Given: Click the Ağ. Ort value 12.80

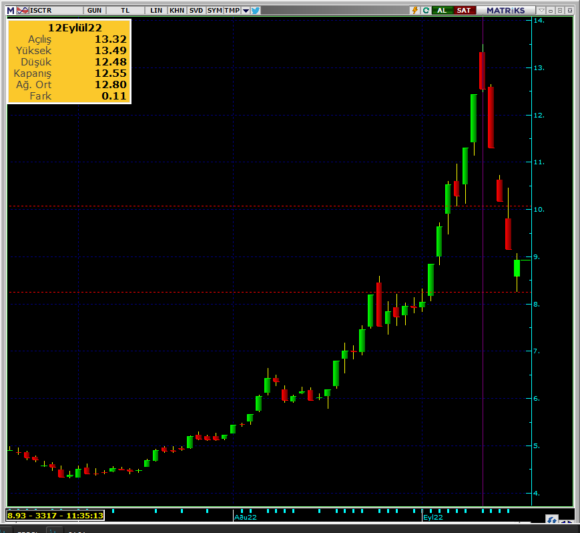Looking at the screenshot, I should 111,85.
